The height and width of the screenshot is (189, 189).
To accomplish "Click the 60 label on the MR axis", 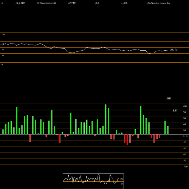I will pyautogui.click(x=184, y=118).
